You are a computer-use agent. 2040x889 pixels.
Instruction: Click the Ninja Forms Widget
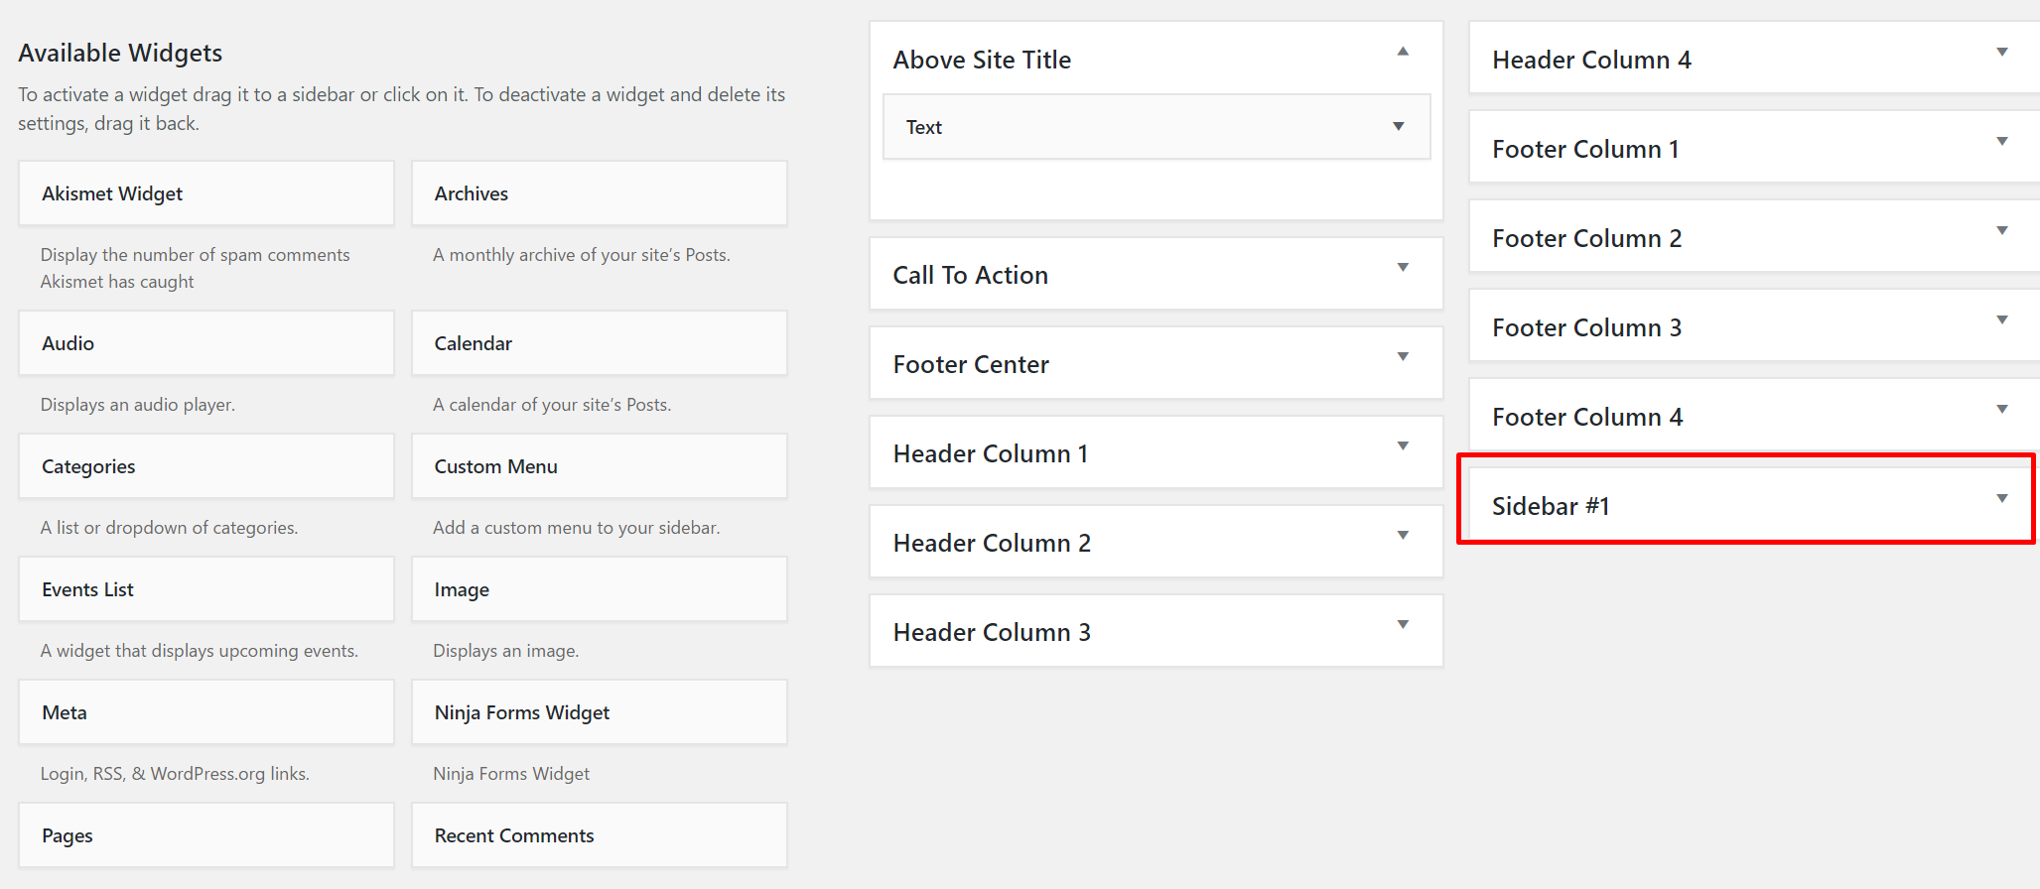[599, 711]
